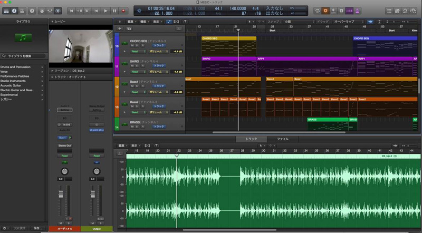This screenshot has height=233, width=422.
Task: Expand automation lanes triangle on Bass1 track
Action: tap(124, 92)
